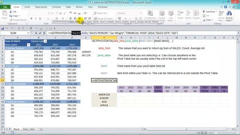Click Find & Select button
Screen dimensions: 240x135
pos(229,16)
